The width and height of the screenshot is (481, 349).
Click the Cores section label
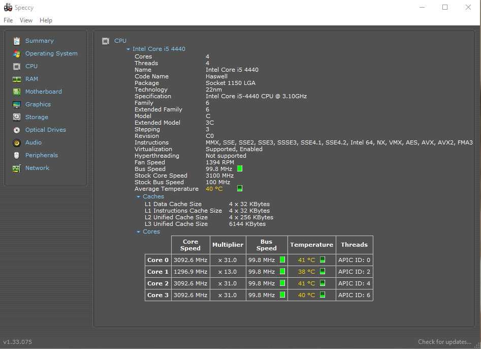point(151,231)
